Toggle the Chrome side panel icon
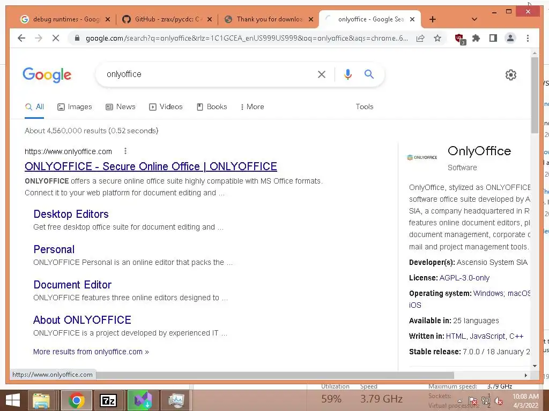This screenshot has height=411, width=549. click(493, 38)
